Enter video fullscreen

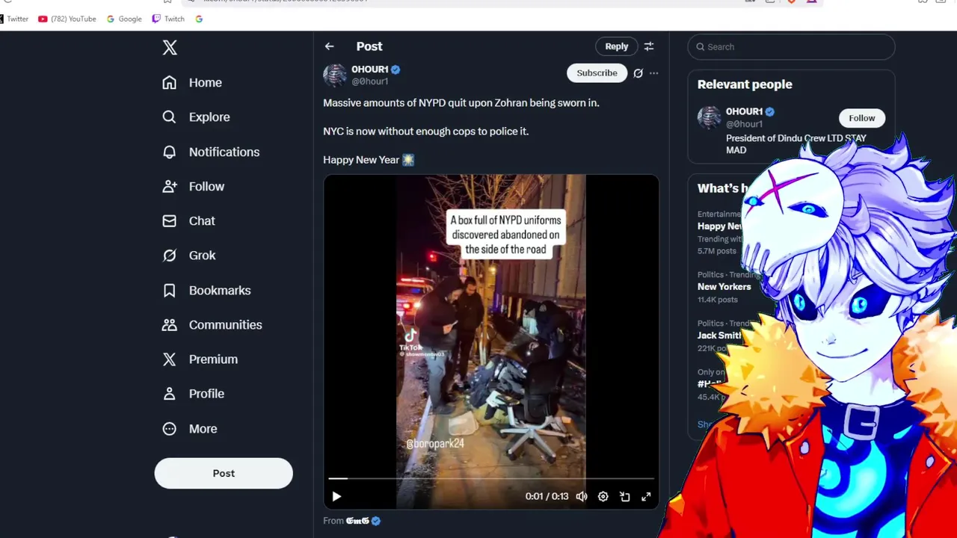pos(646,496)
